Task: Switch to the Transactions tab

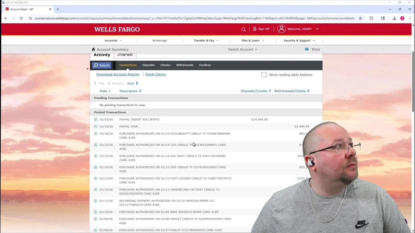Action: (128, 65)
